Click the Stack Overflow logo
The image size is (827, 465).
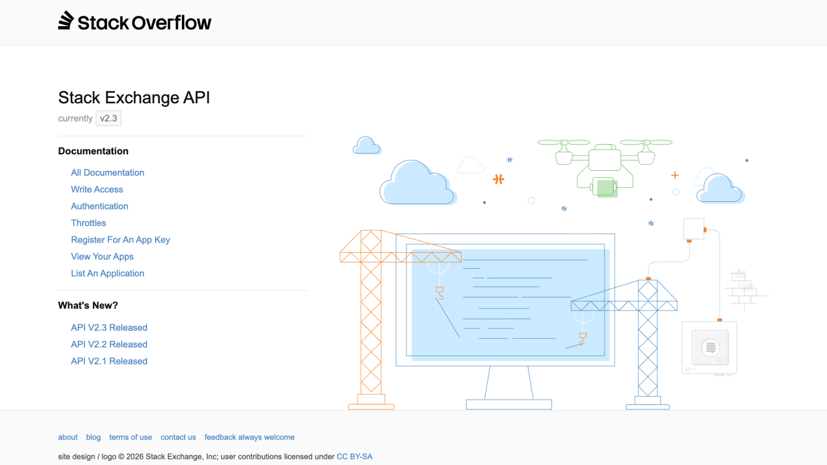134,21
